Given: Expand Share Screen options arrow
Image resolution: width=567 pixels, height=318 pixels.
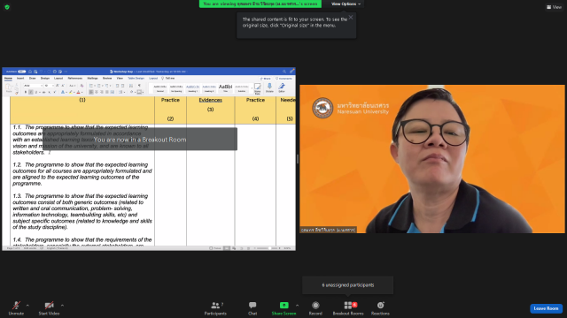Looking at the screenshot, I should click(298, 306).
